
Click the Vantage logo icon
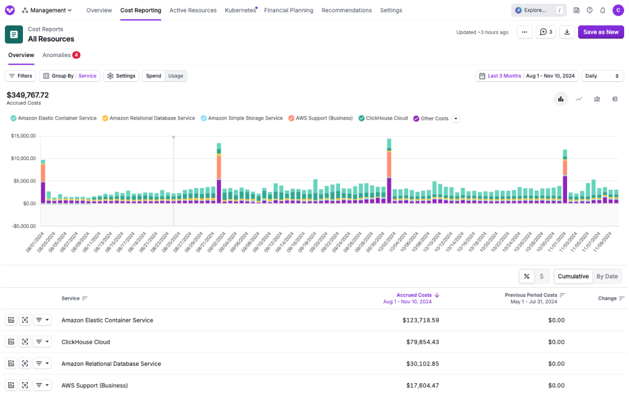10,10
